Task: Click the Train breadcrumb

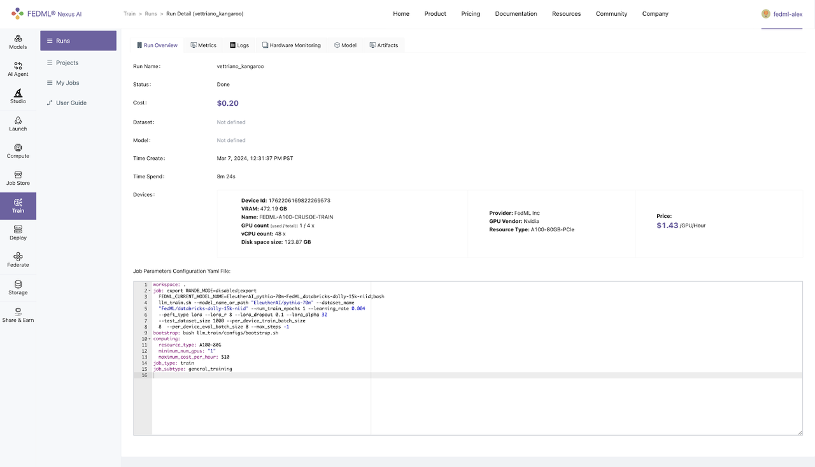Action: coord(129,13)
